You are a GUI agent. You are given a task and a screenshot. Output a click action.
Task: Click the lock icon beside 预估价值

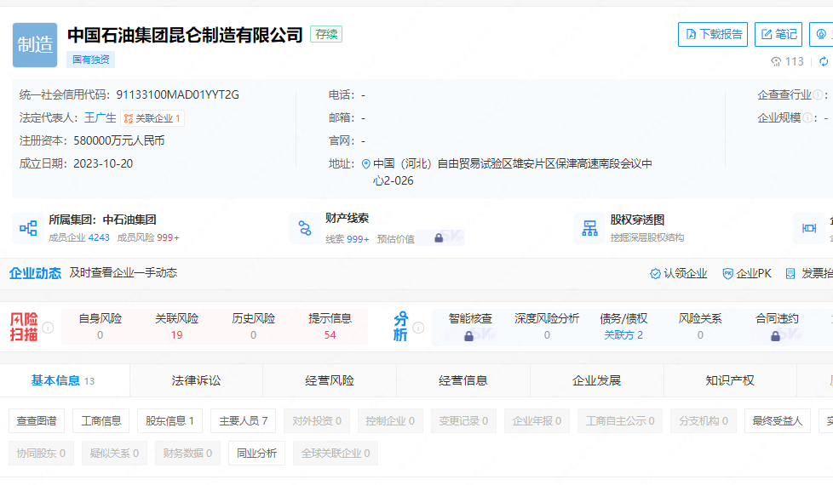click(x=439, y=237)
